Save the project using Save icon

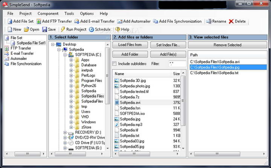[x=44, y=29]
